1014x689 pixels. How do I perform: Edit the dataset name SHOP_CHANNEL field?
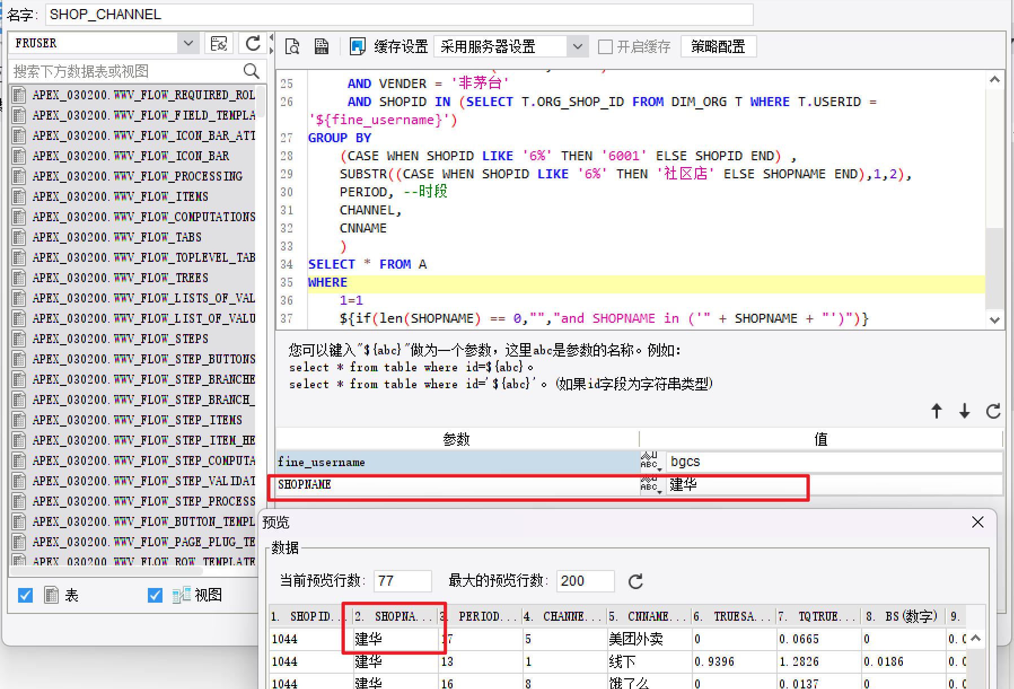click(399, 14)
